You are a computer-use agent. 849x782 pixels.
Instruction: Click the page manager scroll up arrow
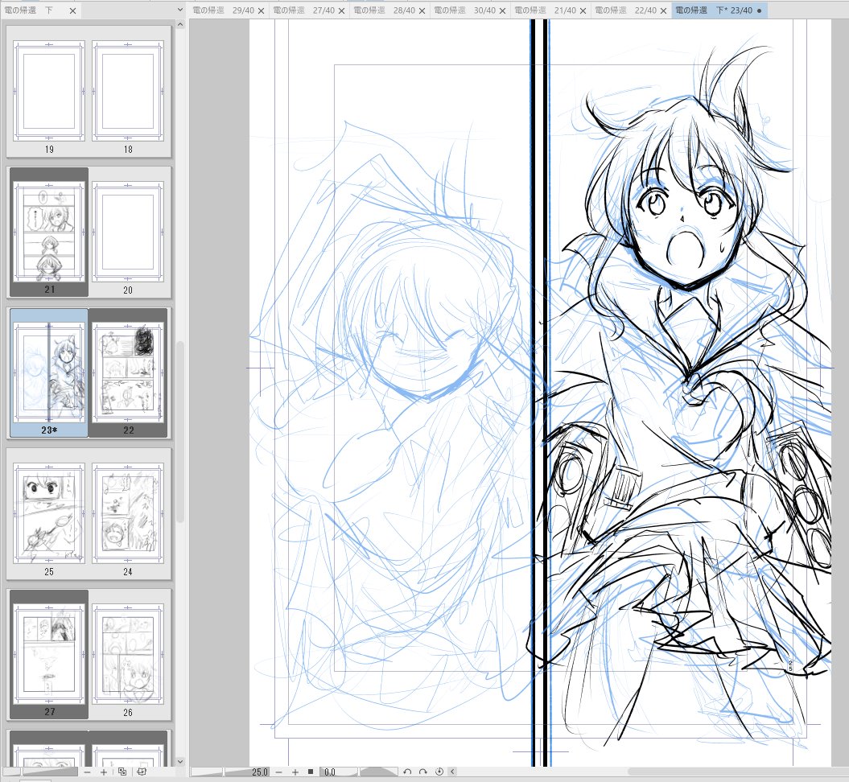(180, 24)
